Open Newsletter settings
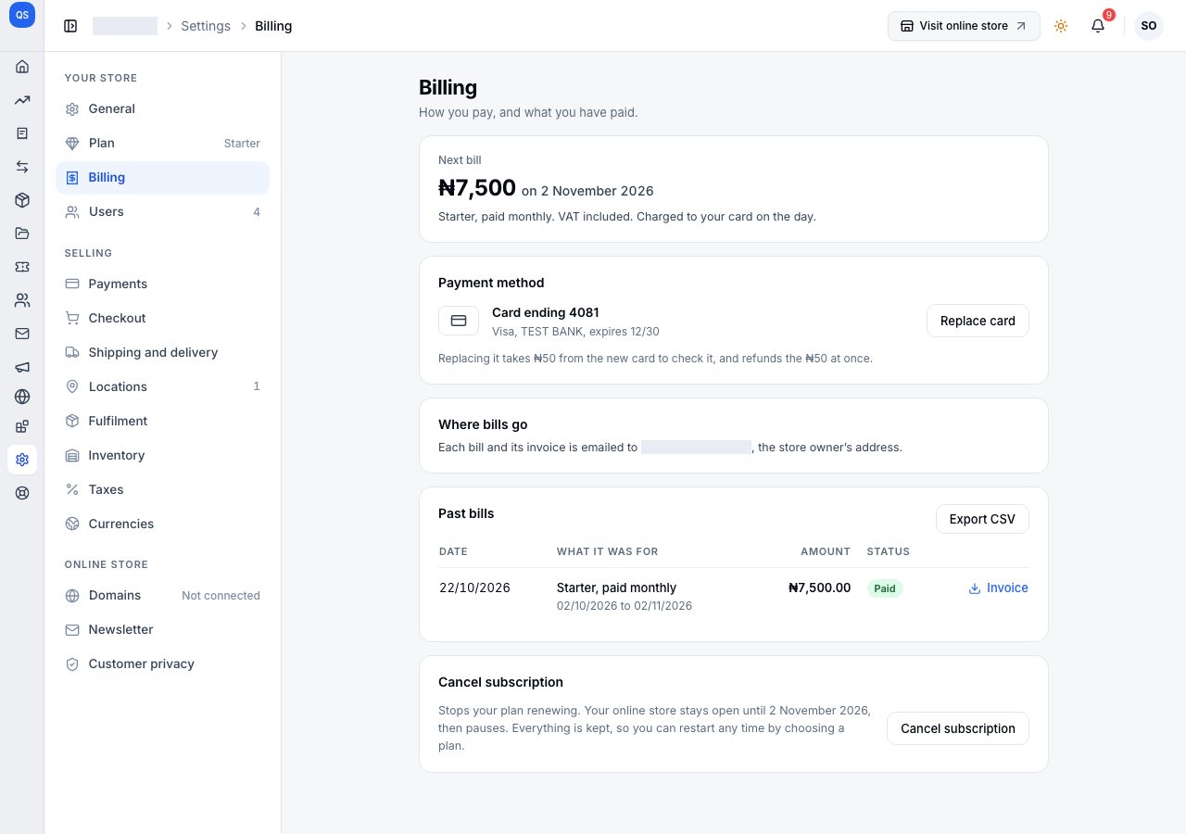The height and width of the screenshot is (834, 1186). tap(162, 630)
